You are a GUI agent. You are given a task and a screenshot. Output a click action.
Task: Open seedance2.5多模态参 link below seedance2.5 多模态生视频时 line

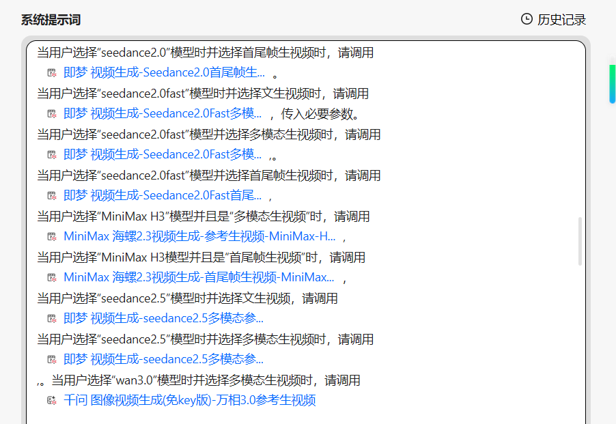coord(163,359)
